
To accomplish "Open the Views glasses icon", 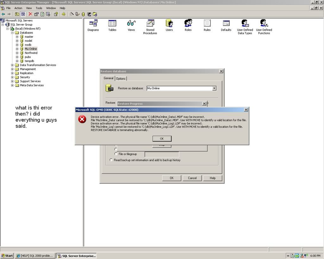I will (x=131, y=23).
